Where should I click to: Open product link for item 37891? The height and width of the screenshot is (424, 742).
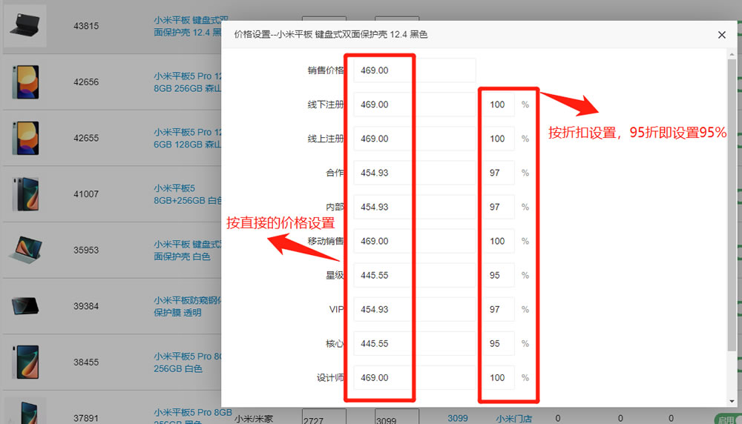pos(193,416)
